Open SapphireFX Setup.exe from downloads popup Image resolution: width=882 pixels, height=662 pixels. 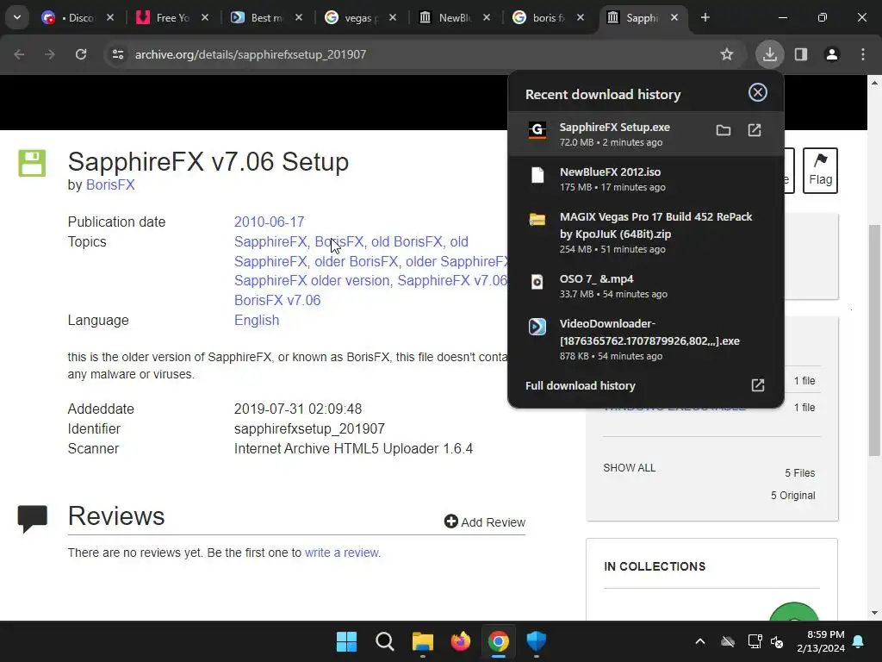[x=755, y=131]
